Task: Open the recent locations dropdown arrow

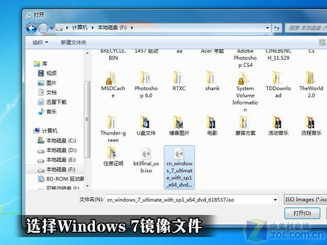Action: [52, 28]
